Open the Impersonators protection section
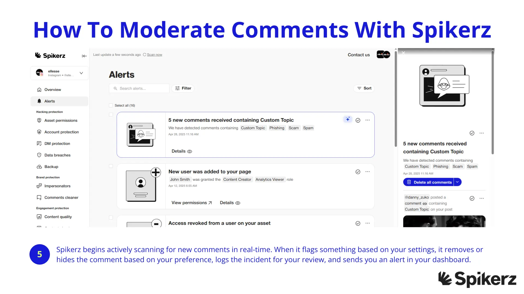Viewport: 524px width, 294px height. coord(57,186)
